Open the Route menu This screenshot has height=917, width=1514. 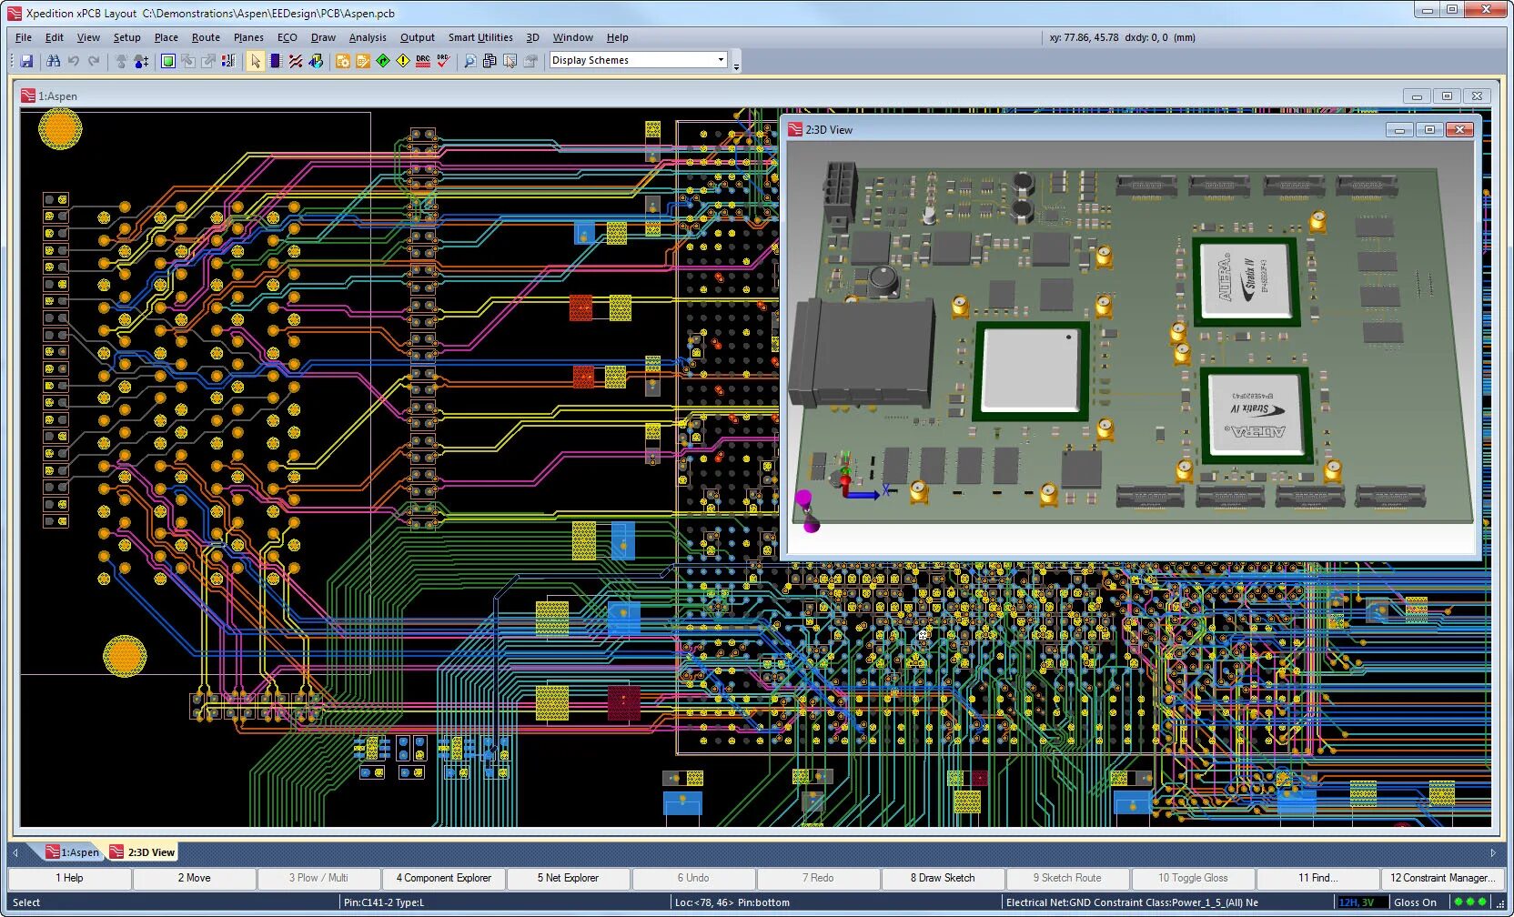click(x=206, y=37)
